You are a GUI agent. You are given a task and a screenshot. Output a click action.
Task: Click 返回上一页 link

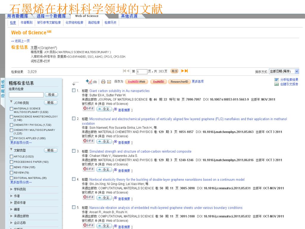[x=21, y=41]
